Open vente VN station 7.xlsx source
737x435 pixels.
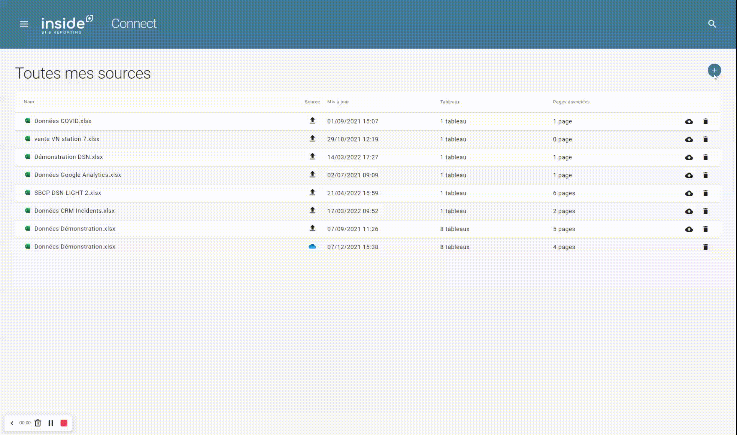[x=67, y=139]
